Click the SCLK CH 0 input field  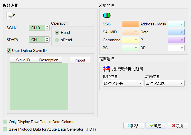(x=37, y=28)
